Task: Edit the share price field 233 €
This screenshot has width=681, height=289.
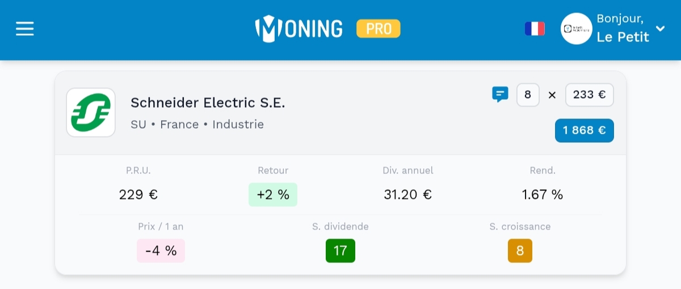Action: 589,95
